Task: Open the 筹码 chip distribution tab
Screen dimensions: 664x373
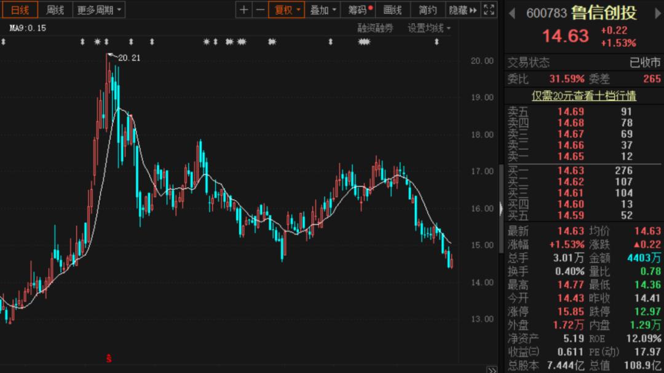Action: click(359, 10)
